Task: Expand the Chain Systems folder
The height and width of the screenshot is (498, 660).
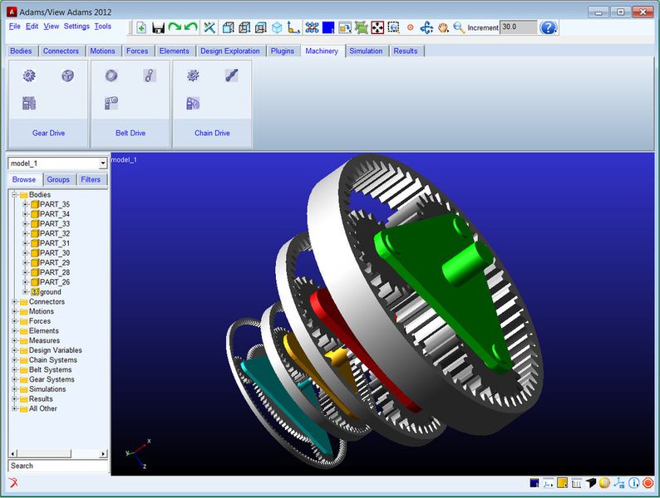Action: click(14, 360)
